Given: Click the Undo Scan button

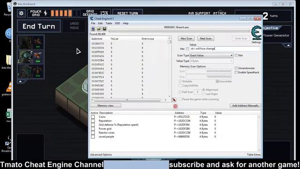Looking at the screenshot, I should (x=241, y=38).
